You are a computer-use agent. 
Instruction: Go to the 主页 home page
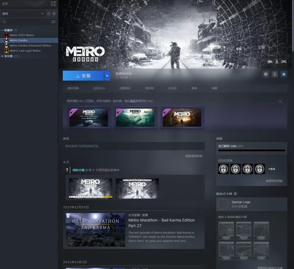pos(5,4)
